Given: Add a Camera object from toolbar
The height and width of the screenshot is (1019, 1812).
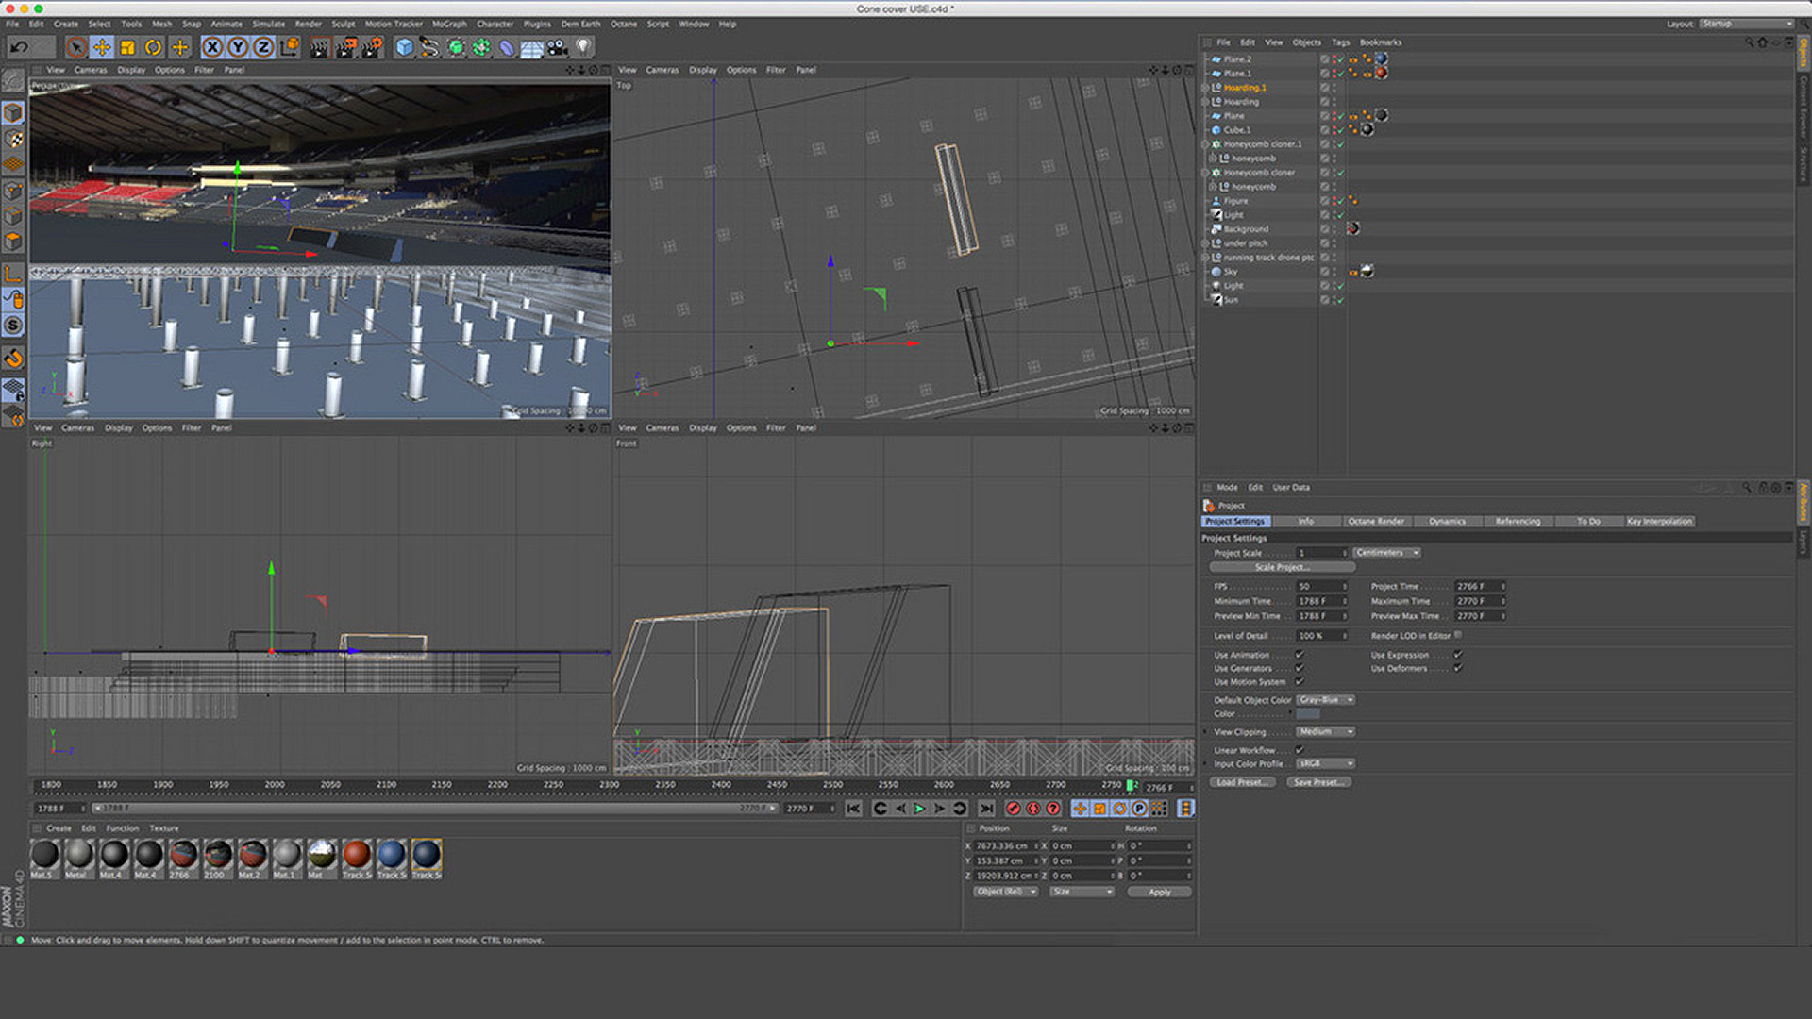Looking at the screenshot, I should click(x=558, y=47).
